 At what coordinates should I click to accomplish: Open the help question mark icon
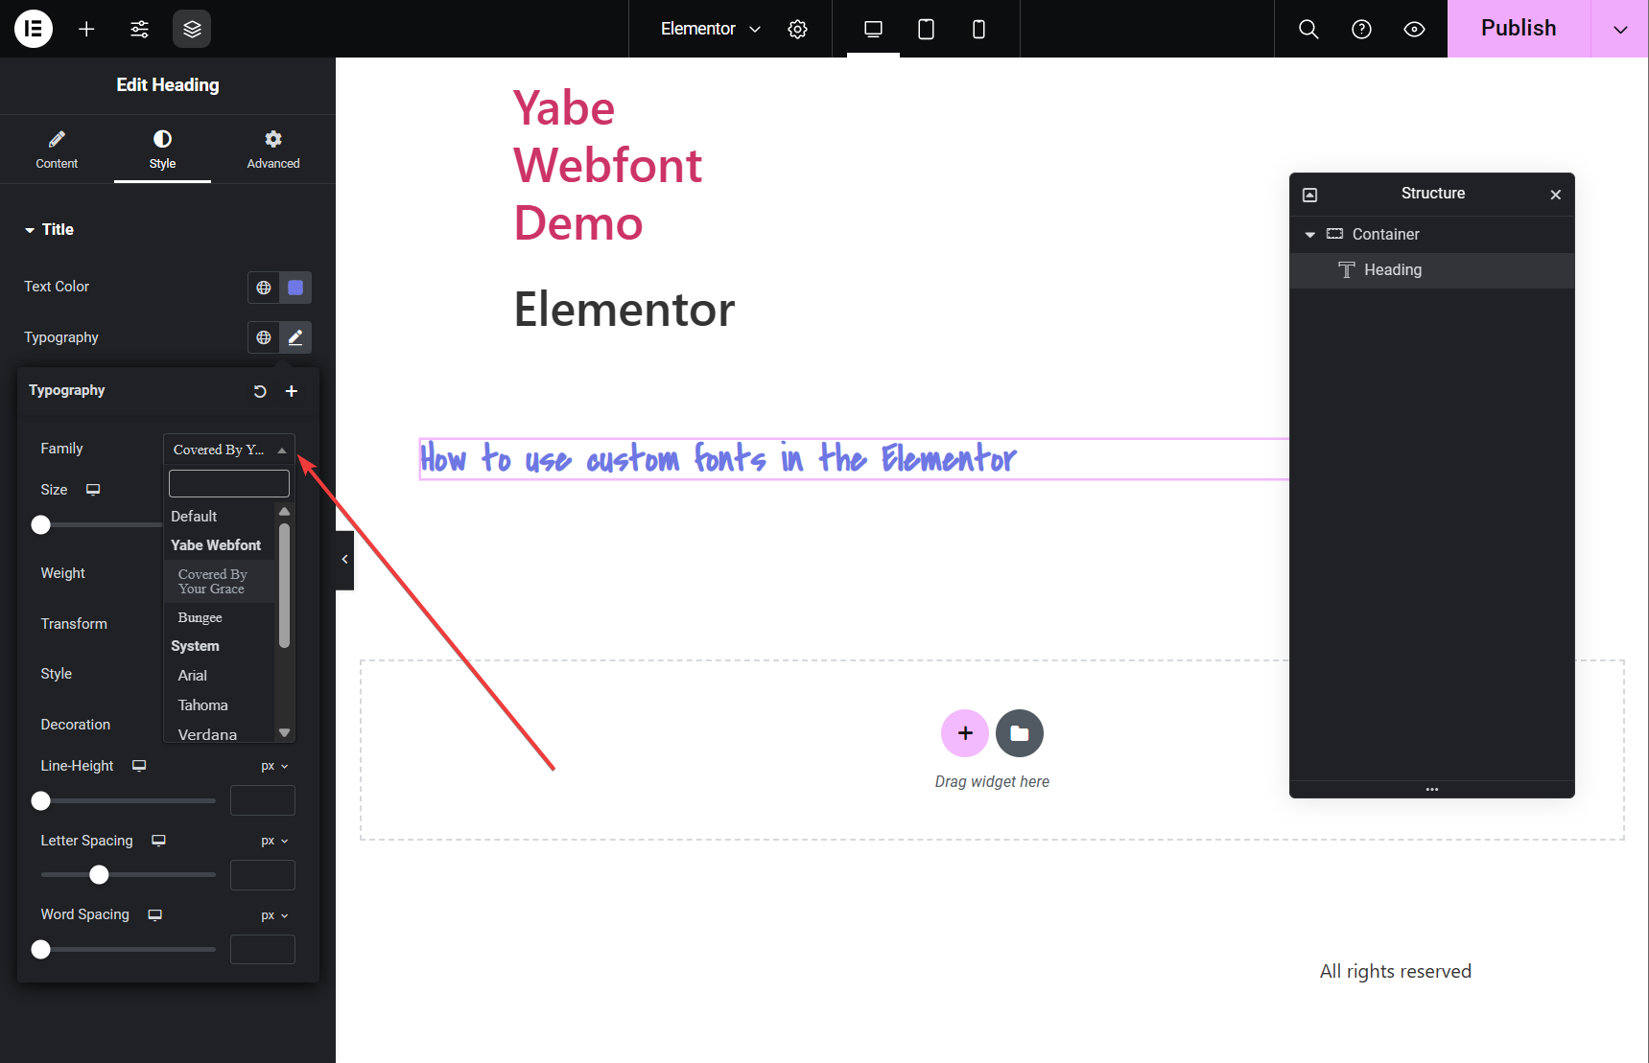point(1361,29)
